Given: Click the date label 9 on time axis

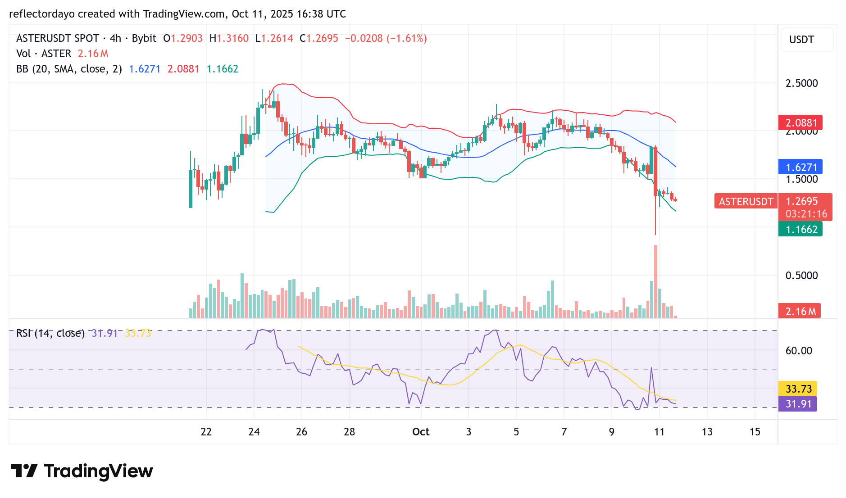Looking at the screenshot, I should click(612, 432).
